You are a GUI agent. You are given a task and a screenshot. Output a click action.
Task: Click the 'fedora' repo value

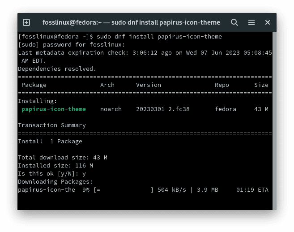click(226, 109)
